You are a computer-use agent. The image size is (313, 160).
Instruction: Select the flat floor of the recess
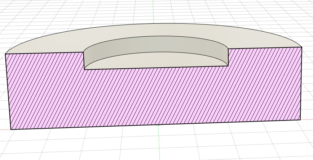tap(156, 60)
